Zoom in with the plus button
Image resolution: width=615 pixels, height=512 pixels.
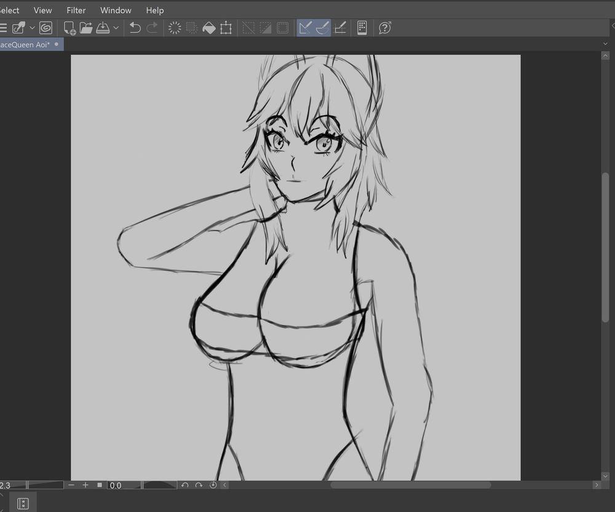[85, 486]
